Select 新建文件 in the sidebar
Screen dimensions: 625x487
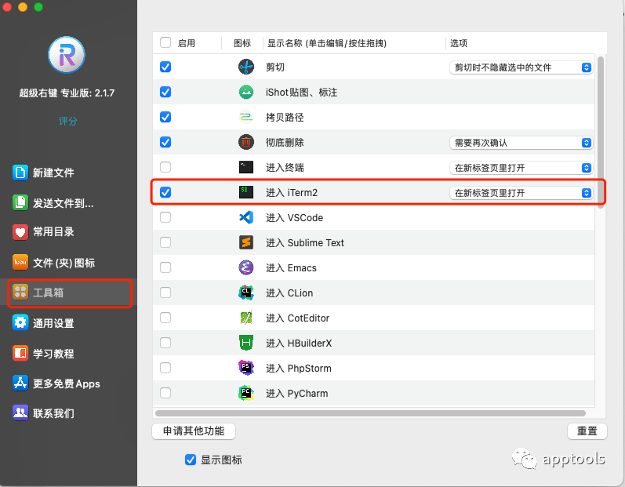(x=53, y=173)
